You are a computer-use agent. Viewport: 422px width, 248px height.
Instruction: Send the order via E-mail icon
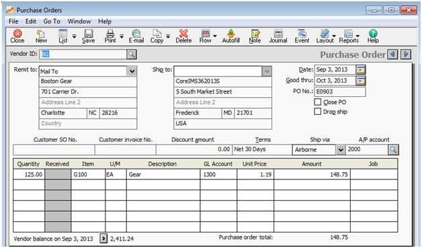[136, 36]
